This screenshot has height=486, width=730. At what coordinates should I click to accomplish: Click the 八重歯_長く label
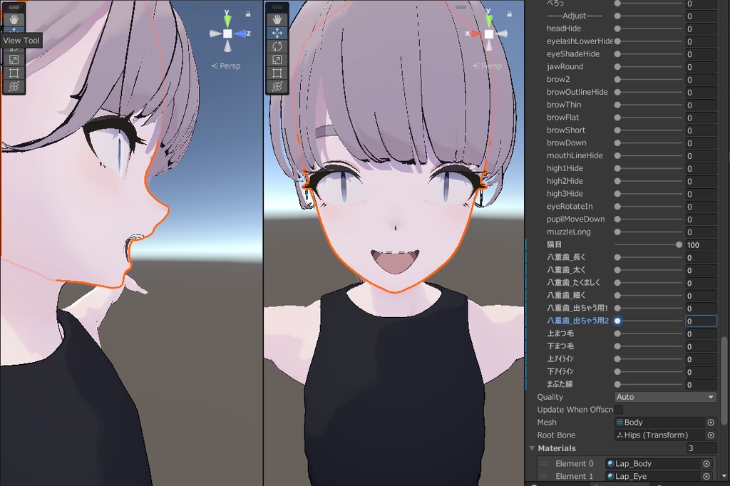566,257
